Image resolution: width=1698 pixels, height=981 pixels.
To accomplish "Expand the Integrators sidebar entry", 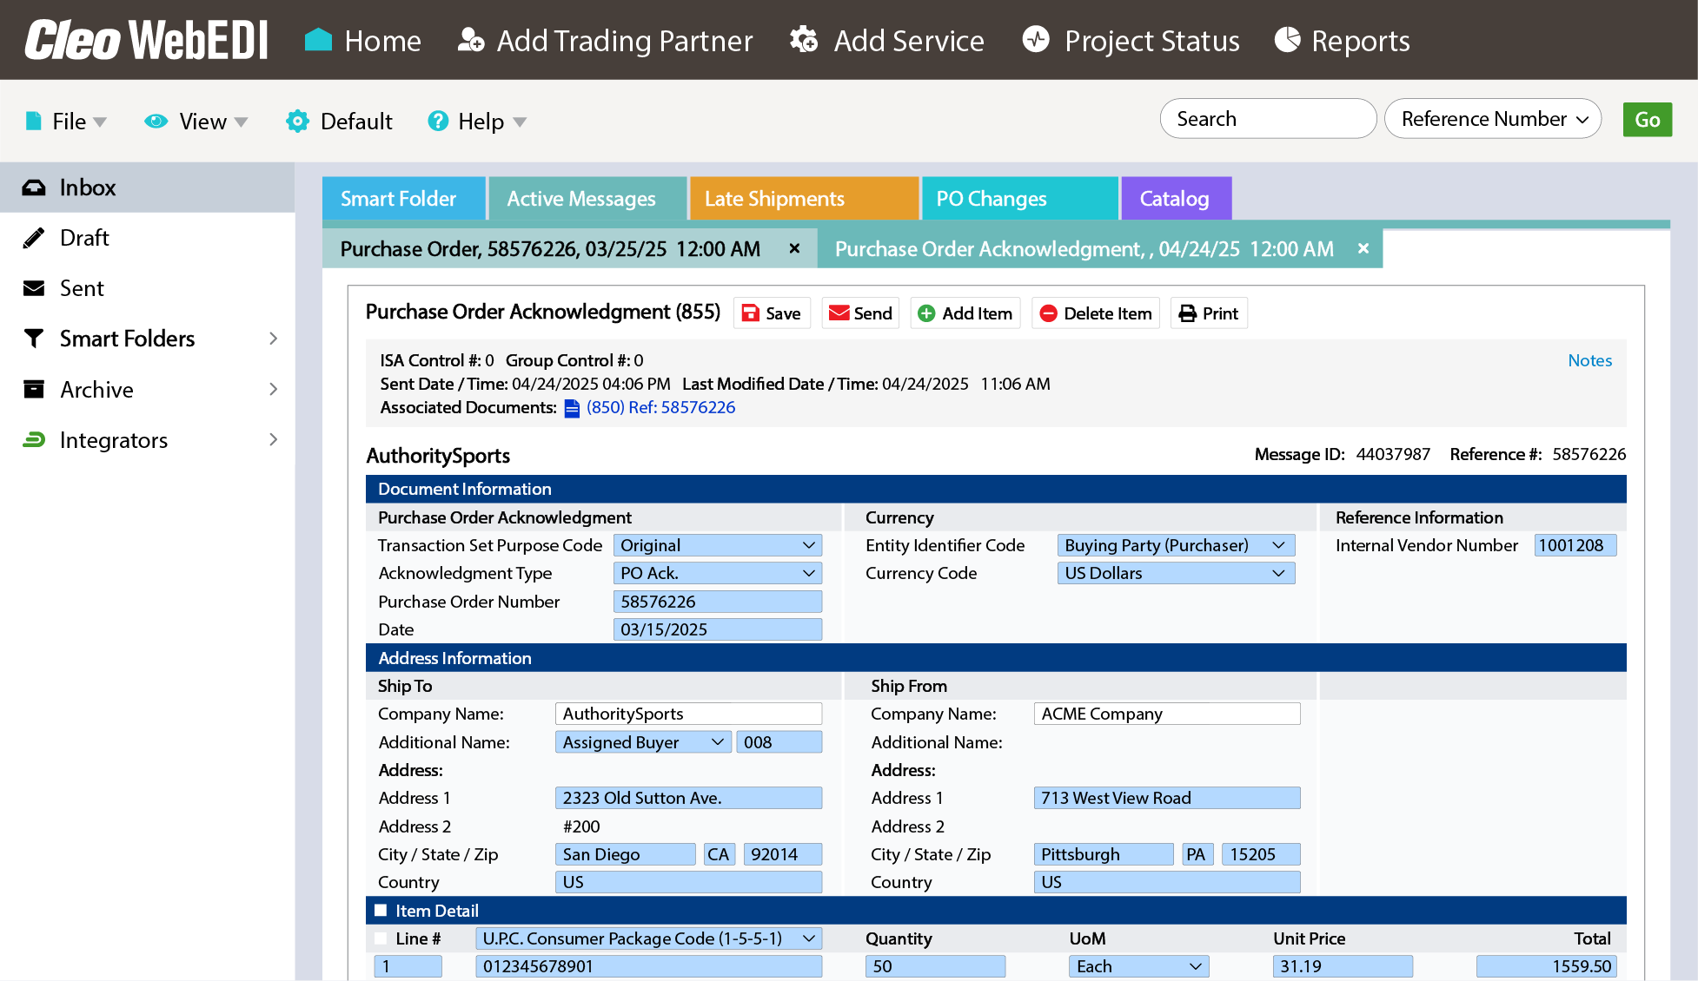I will pos(274,439).
